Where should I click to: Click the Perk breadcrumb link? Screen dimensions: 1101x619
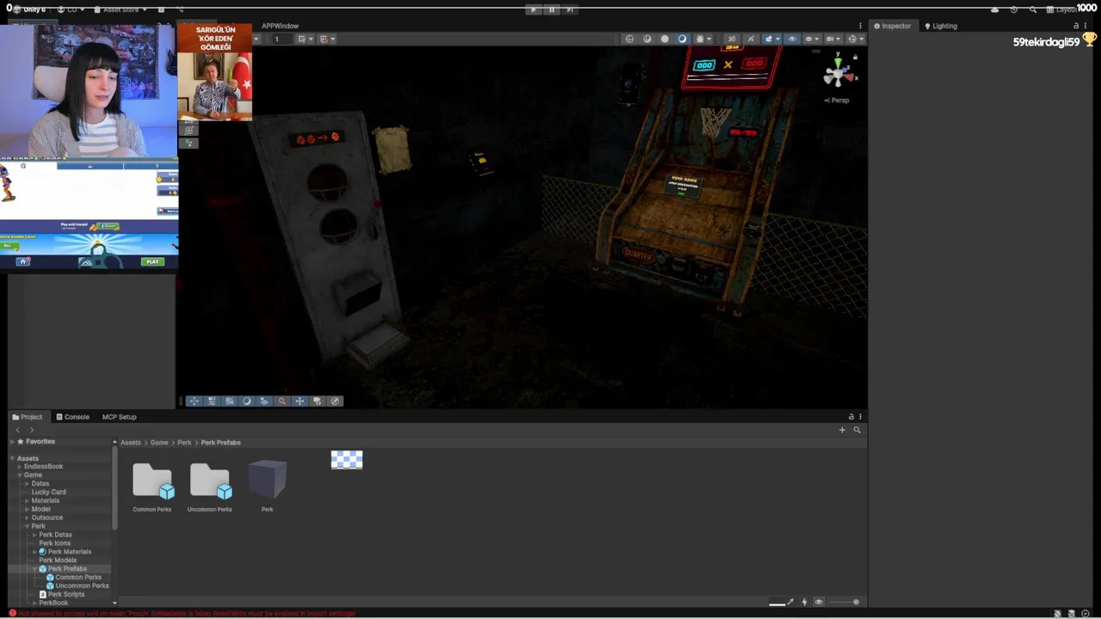coord(184,443)
